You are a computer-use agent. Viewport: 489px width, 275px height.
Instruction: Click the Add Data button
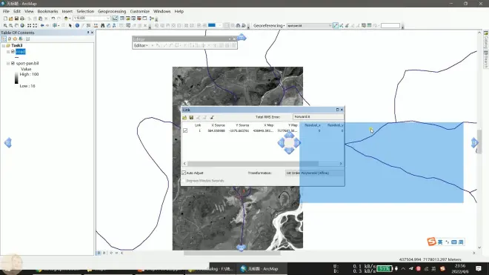pyautogui.click(x=66, y=19)
